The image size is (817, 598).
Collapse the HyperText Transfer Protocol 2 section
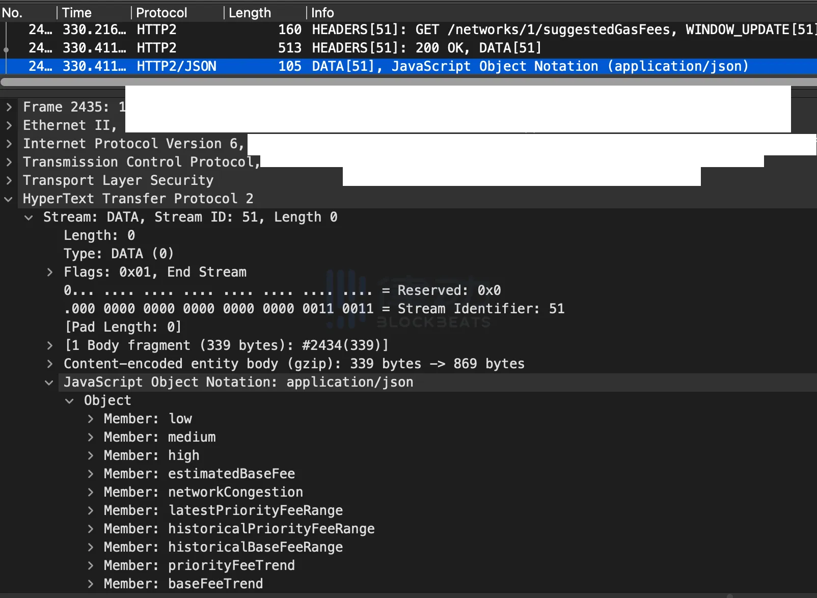pyautogui.click(x=9, y=199)
